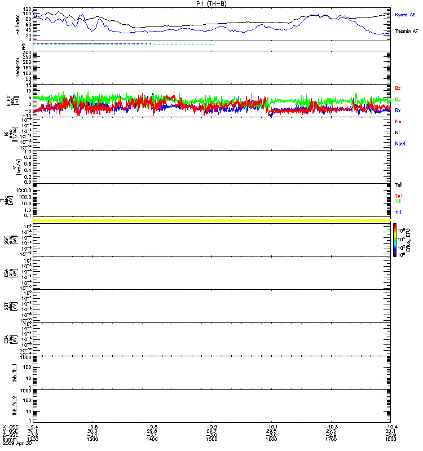Image resolution: width=423 pixels, height=451 pixels.
Task: Click the blue 'Ti⊥' legend label
Action: coord(398,213)
